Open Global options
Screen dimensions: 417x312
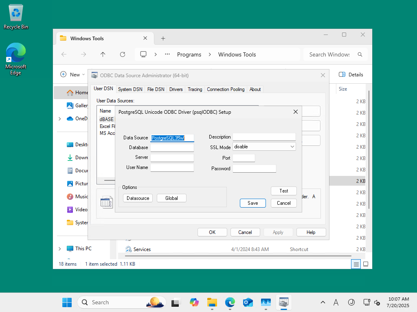click(x=171, y=198)
